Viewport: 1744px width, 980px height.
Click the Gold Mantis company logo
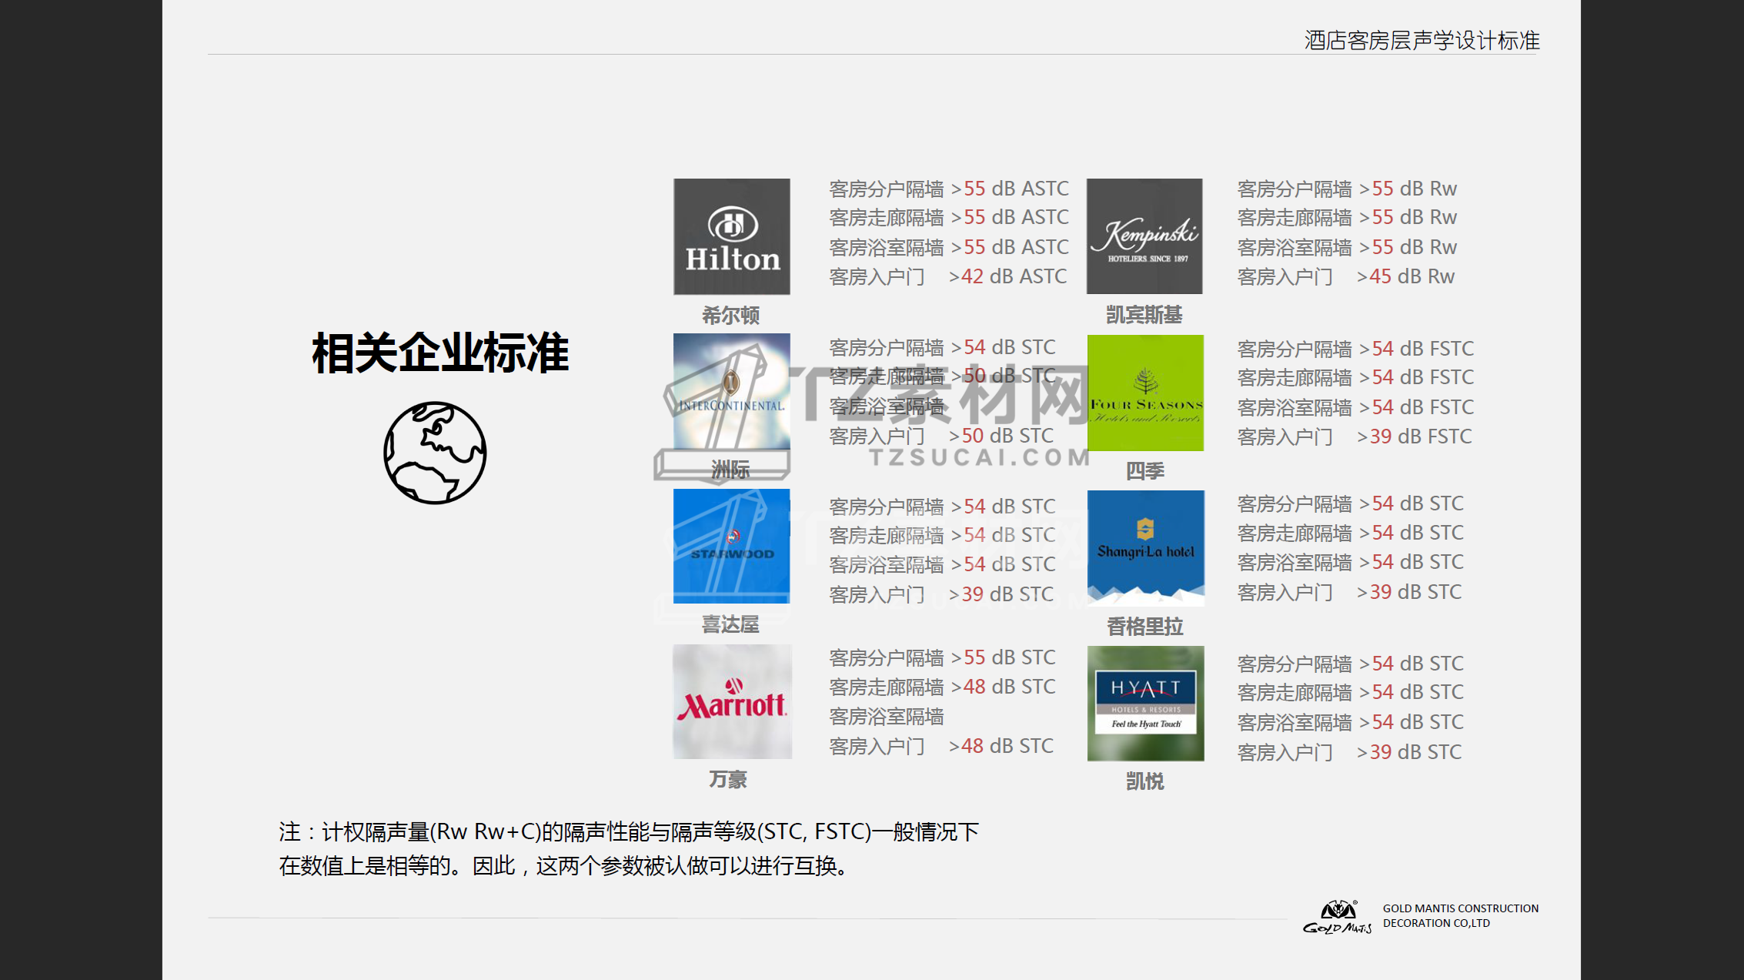coord(1337,916)
